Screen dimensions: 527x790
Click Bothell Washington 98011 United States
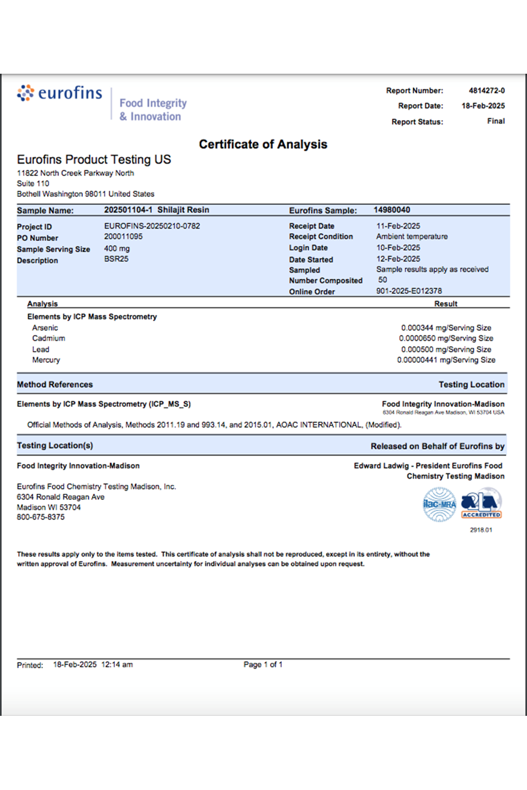point(86,194)
